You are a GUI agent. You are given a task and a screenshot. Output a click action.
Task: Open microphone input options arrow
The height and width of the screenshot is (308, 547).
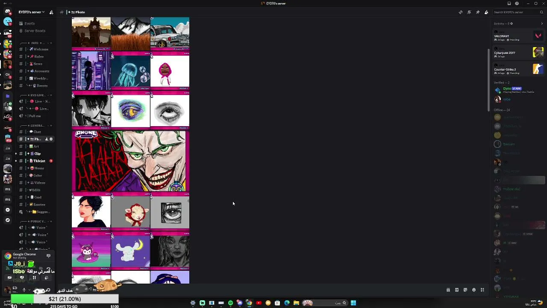tap(29, 290)
